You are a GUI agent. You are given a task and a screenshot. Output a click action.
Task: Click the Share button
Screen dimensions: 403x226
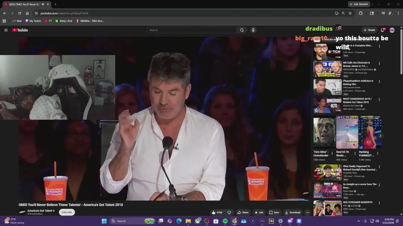(243, 213)
